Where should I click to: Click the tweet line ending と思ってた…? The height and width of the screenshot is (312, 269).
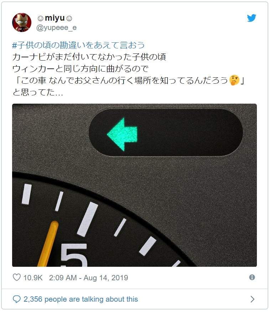pyautogui.click(x=38, y=92)
